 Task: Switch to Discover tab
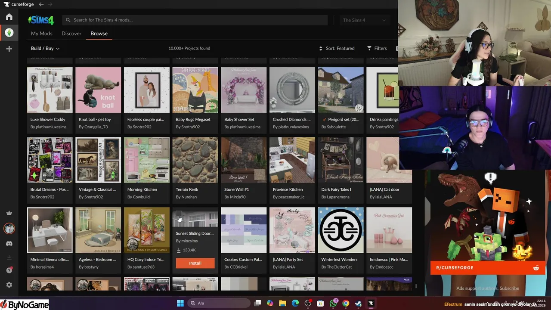pyautogui.click(x=71, y=34)
